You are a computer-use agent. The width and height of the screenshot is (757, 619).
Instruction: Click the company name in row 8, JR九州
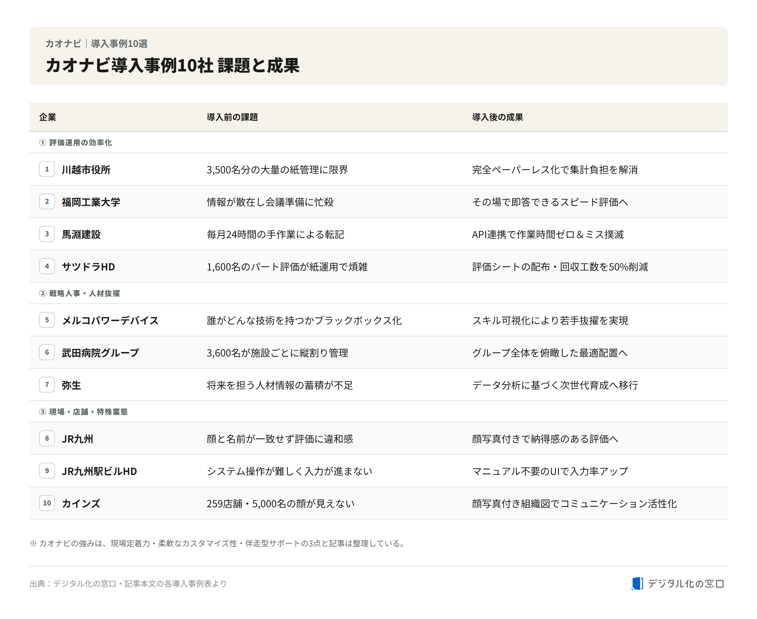point(77,439)
